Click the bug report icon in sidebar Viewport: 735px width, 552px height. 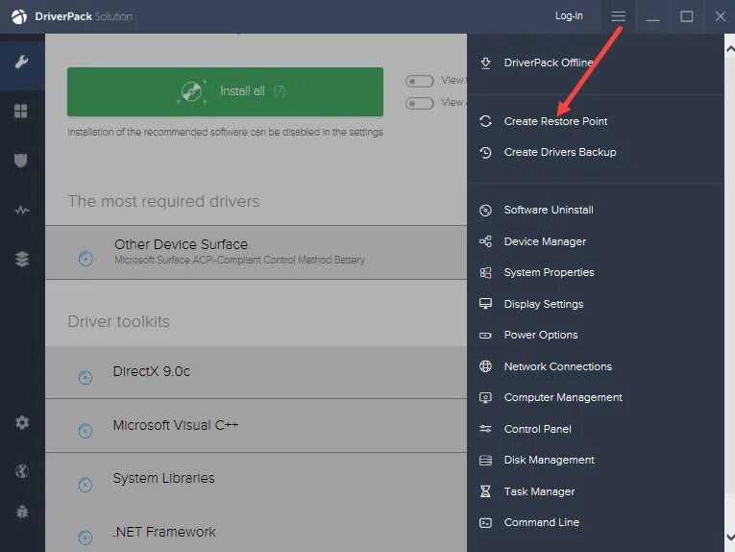[22, 512]
